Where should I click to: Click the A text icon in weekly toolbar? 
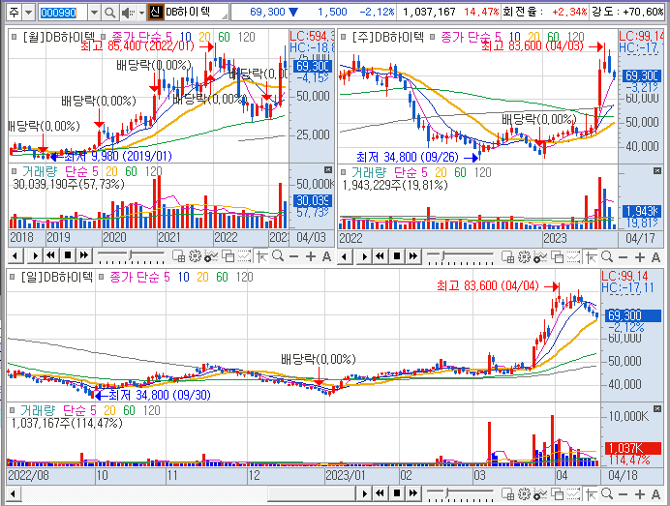(655, 256)
